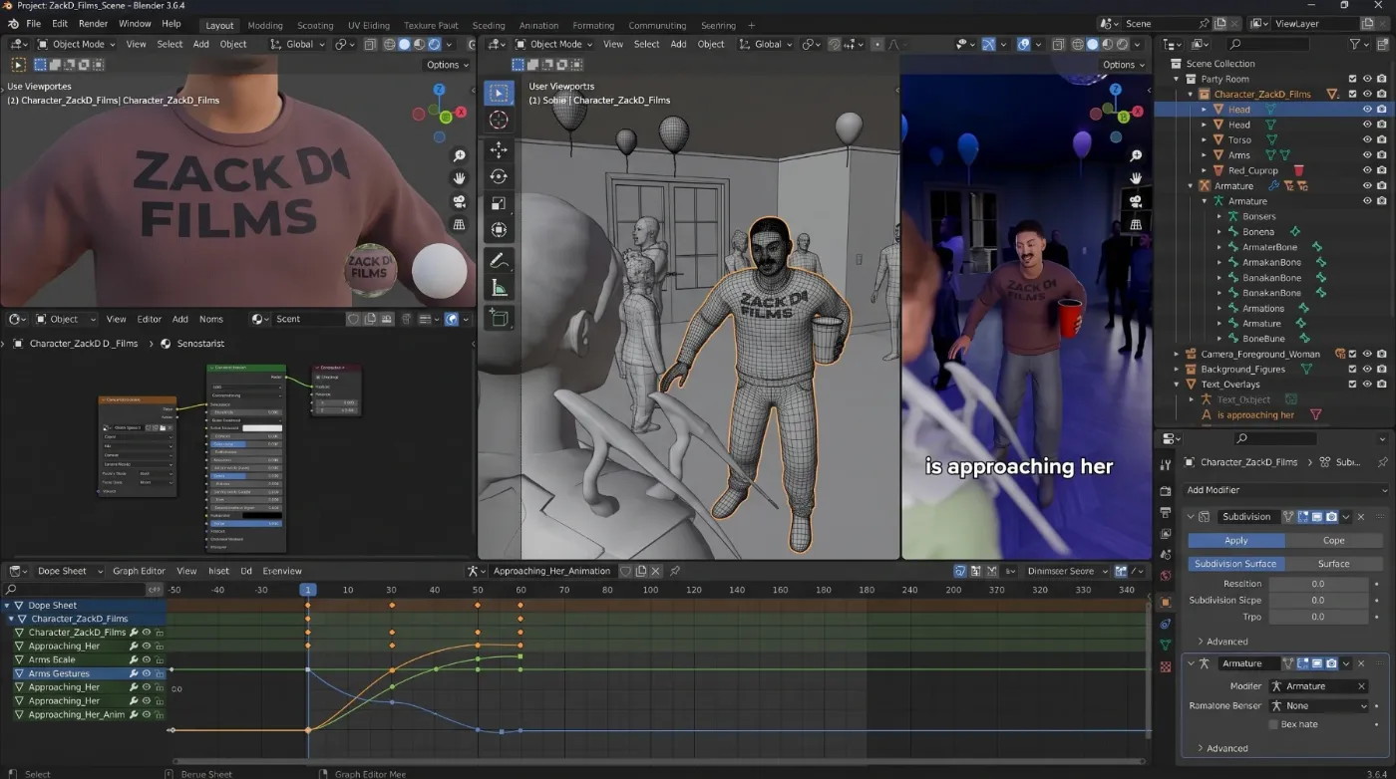Enable the Bex hate checkbox

(x=1273, y=724)
